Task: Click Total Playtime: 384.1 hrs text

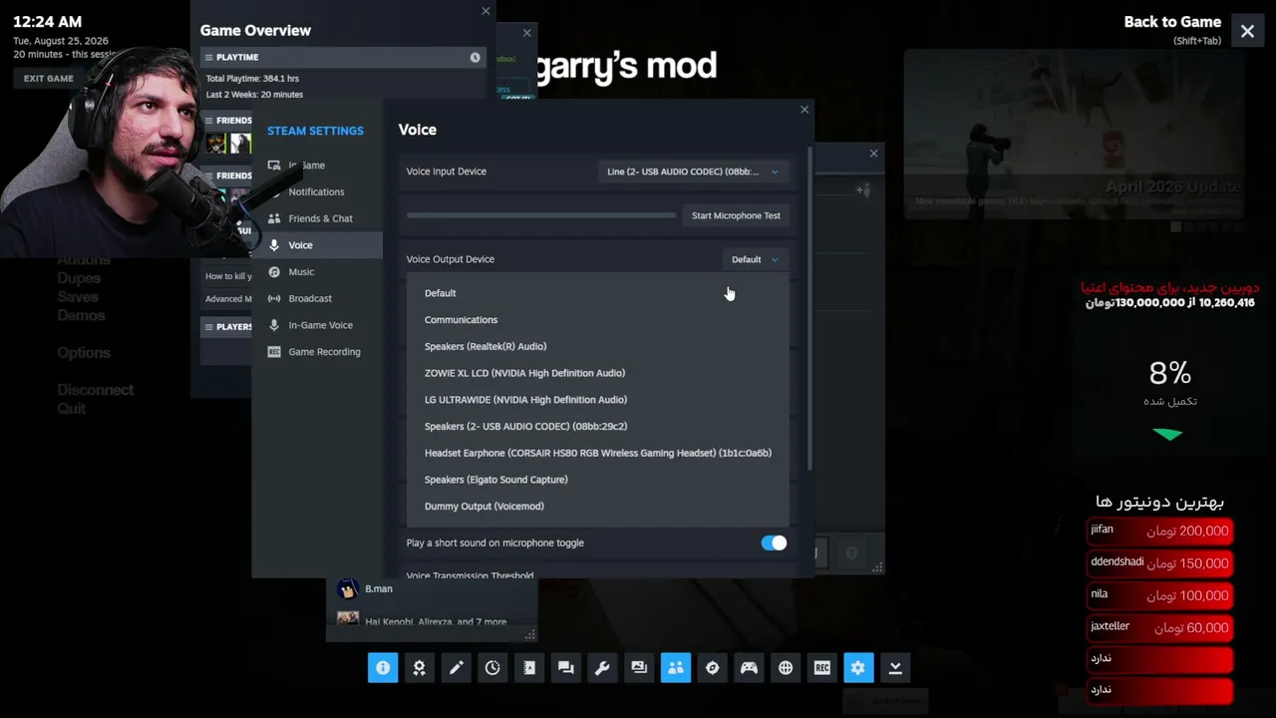Action: (x=252, y=79)
